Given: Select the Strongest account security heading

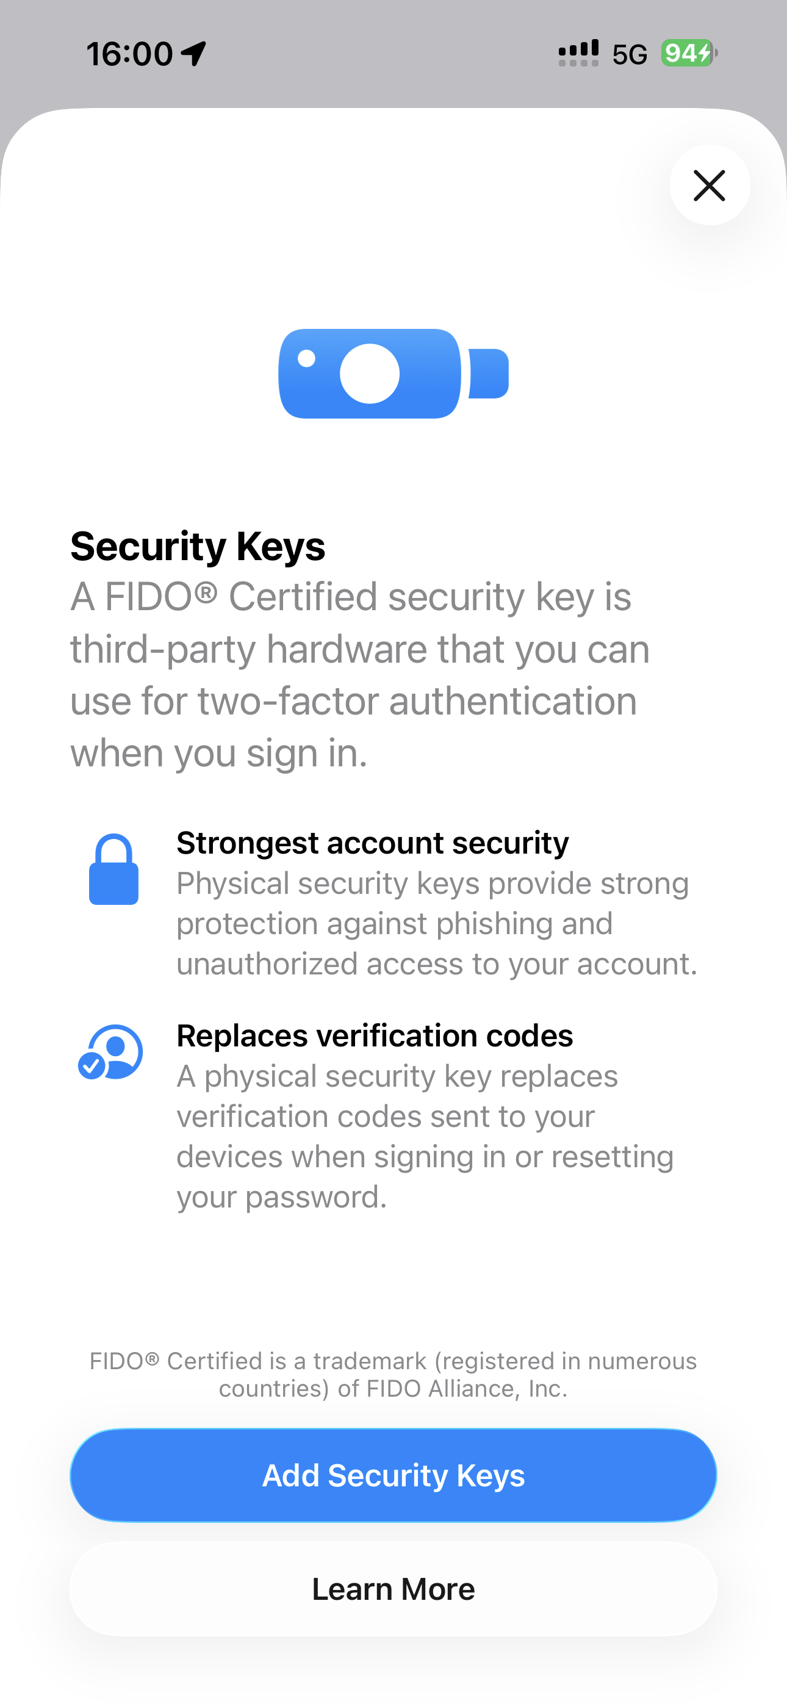Looking at the screenshot, I should (372, 843).
